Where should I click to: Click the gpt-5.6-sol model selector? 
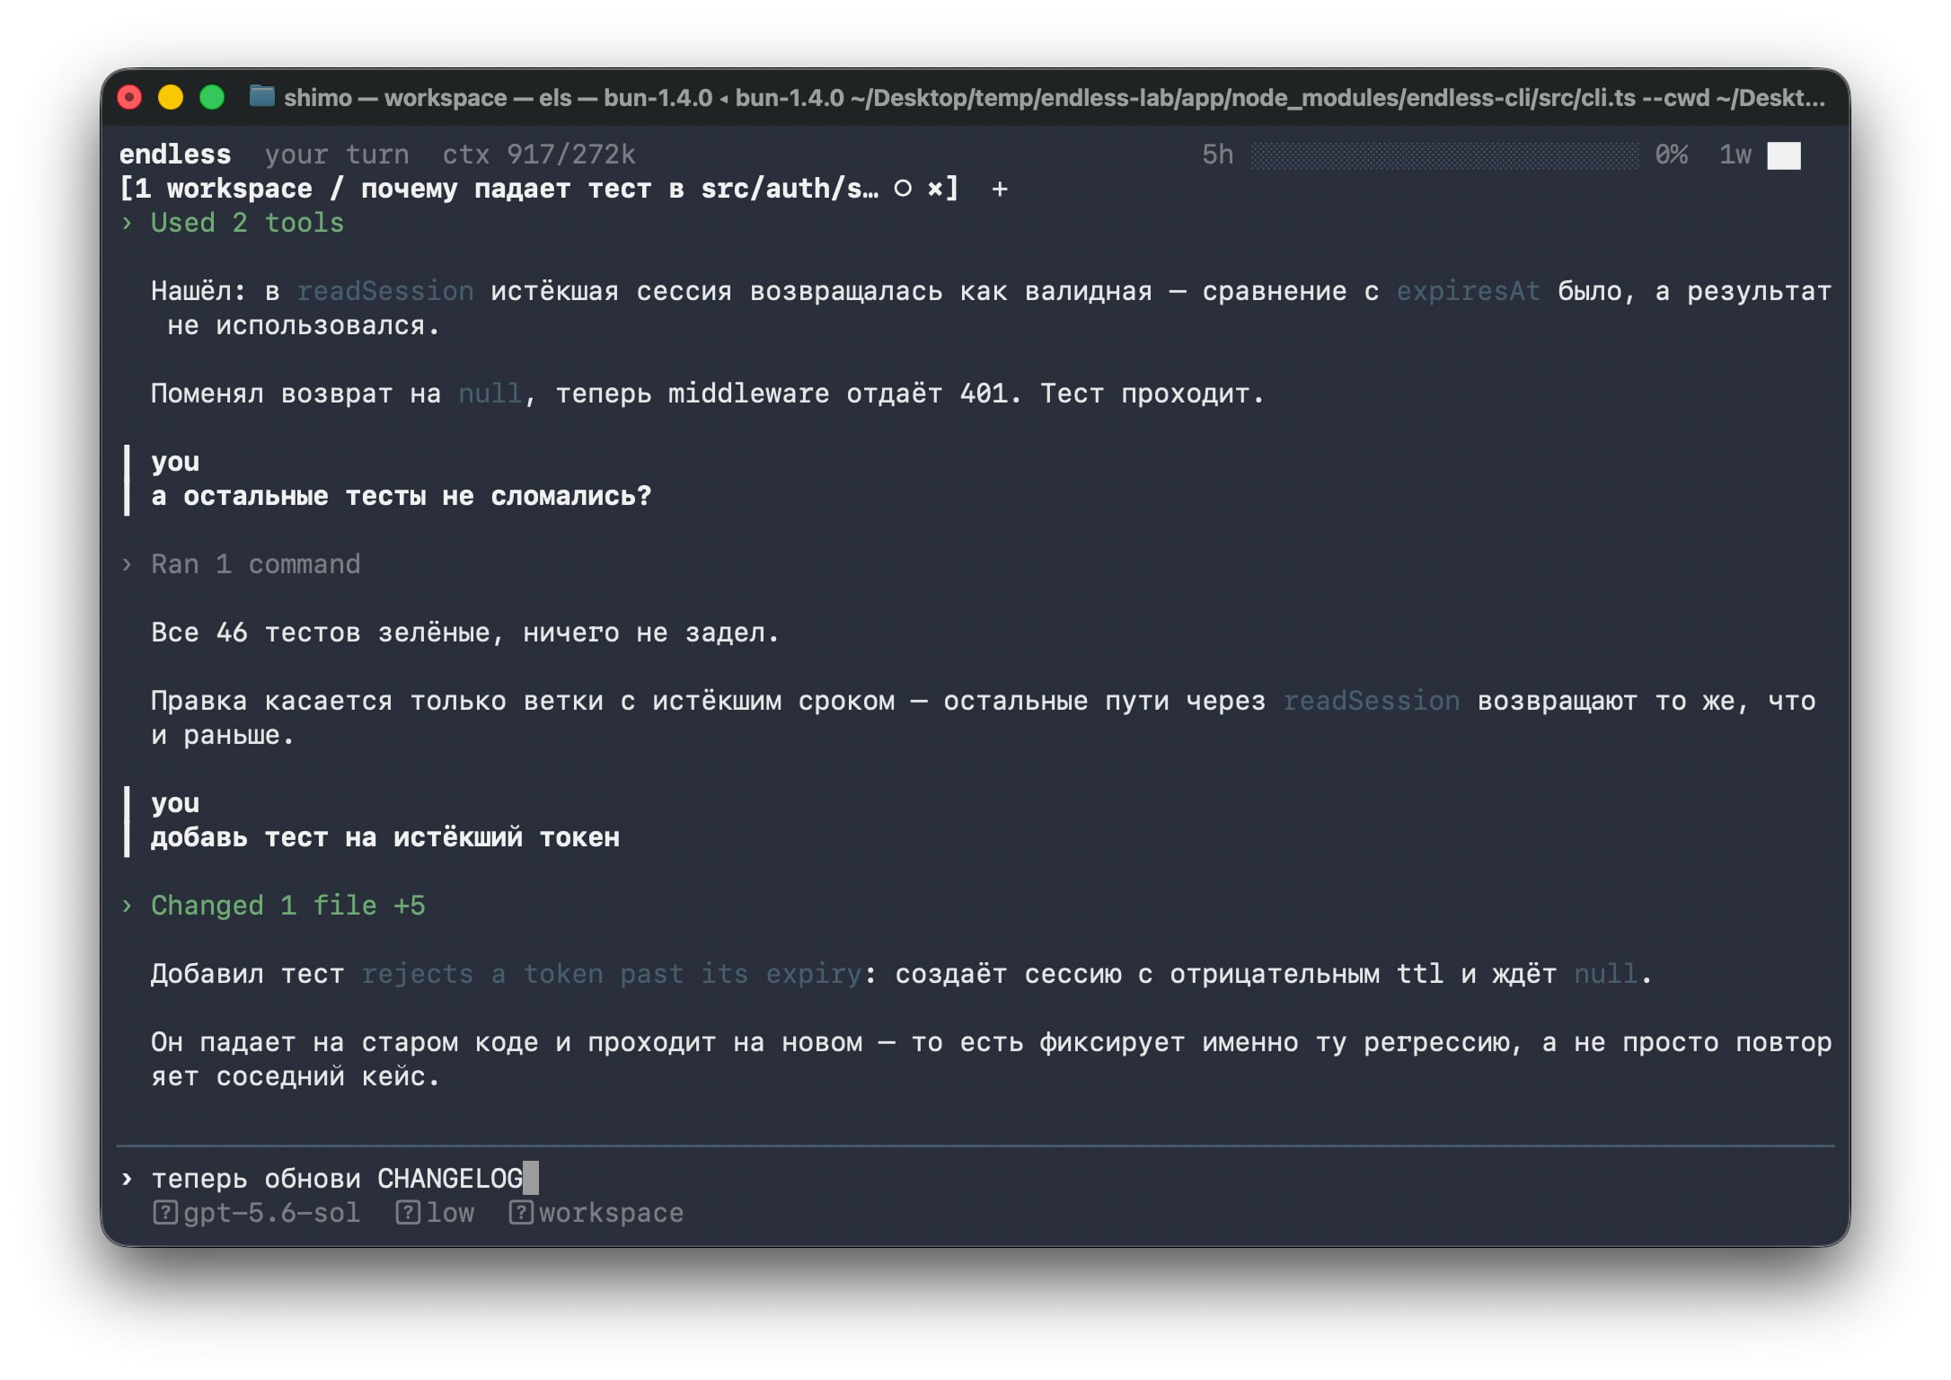click(257, 1213)
